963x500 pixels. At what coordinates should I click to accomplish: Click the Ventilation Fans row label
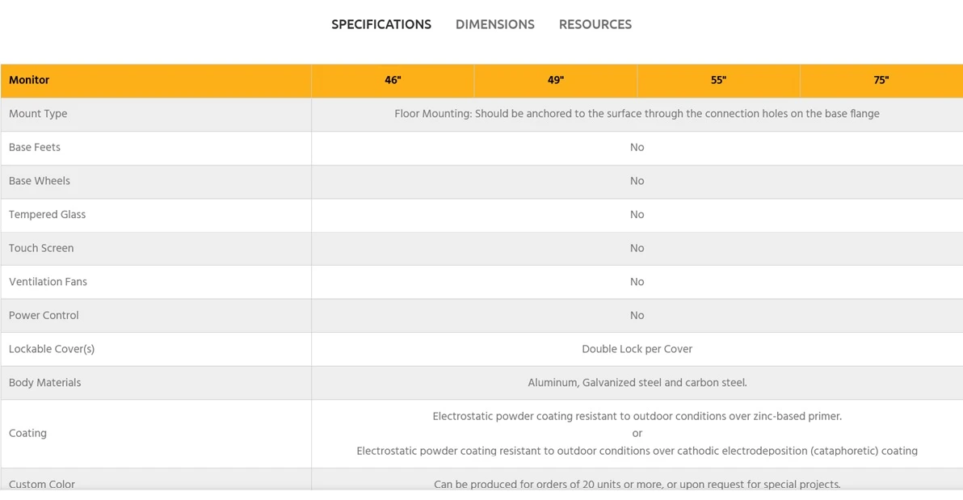(48, 282)
